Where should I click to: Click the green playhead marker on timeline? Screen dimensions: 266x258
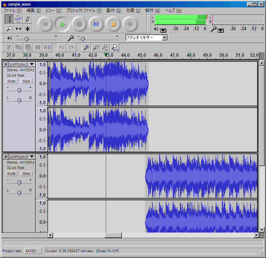point(106,54)
